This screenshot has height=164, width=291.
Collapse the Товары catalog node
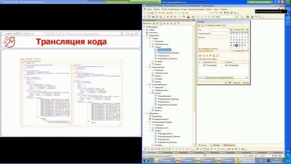tap(147, 38)
